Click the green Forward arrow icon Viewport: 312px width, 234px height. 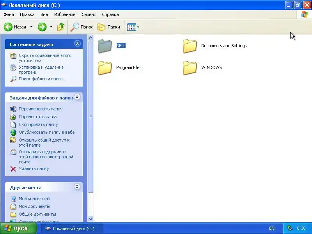[42, 27]
